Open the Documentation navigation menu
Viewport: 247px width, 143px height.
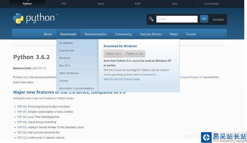96,34
